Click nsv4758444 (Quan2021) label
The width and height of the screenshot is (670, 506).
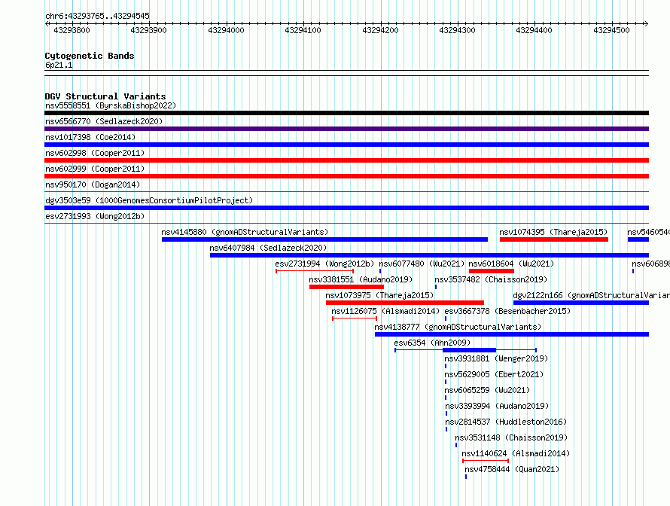point(512,469)
